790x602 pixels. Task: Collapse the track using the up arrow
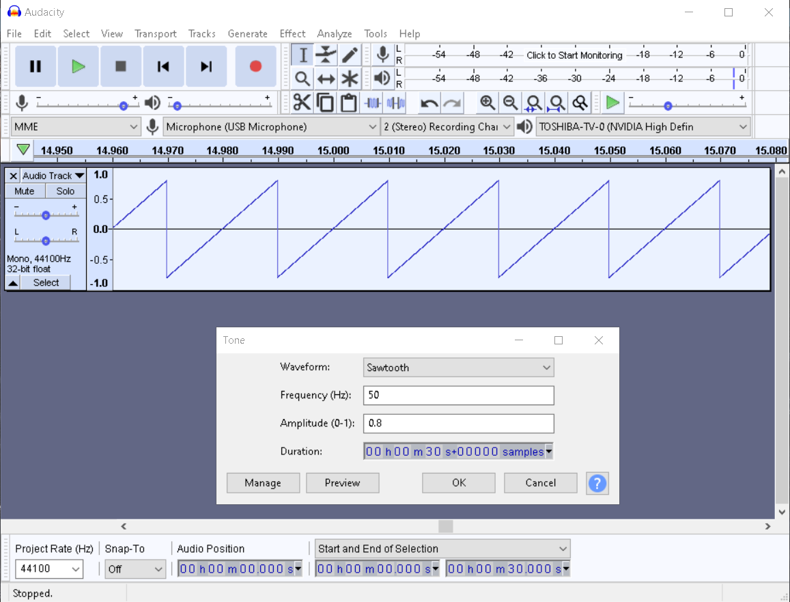[13, 283]
